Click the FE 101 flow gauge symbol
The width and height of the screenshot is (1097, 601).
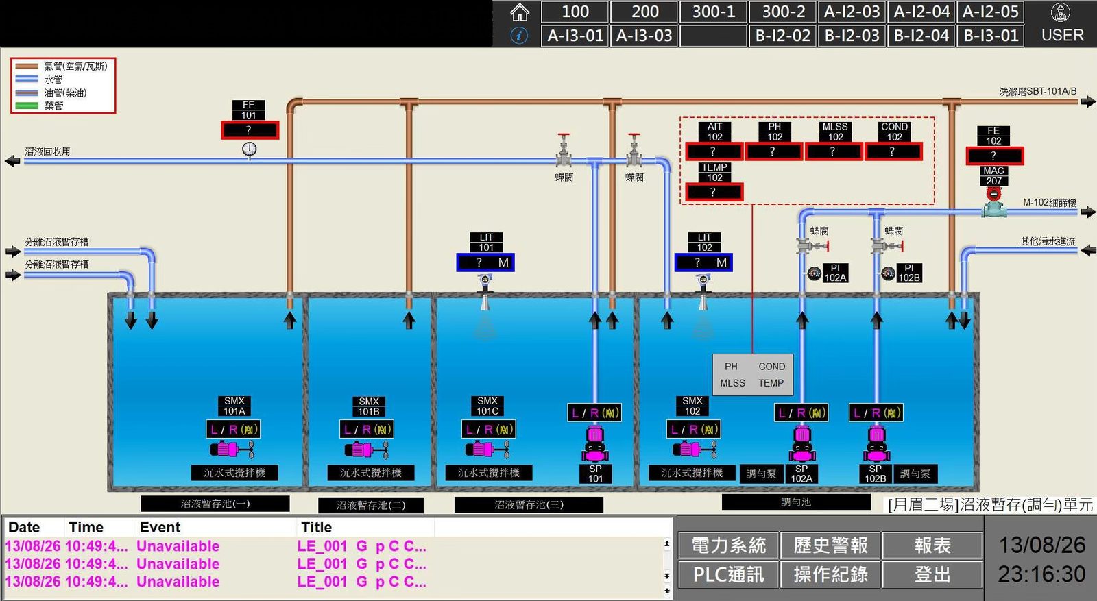pyautogui.click(x=249, y=149)
